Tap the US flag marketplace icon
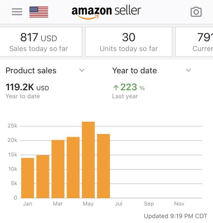Screen dimensions: 213x223 tap(39, 12)
